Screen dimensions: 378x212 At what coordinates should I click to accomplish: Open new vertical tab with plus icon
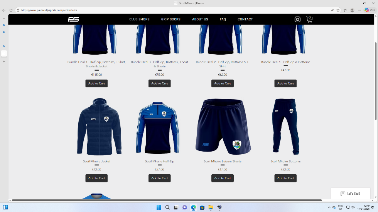click(x=4, y=61)
